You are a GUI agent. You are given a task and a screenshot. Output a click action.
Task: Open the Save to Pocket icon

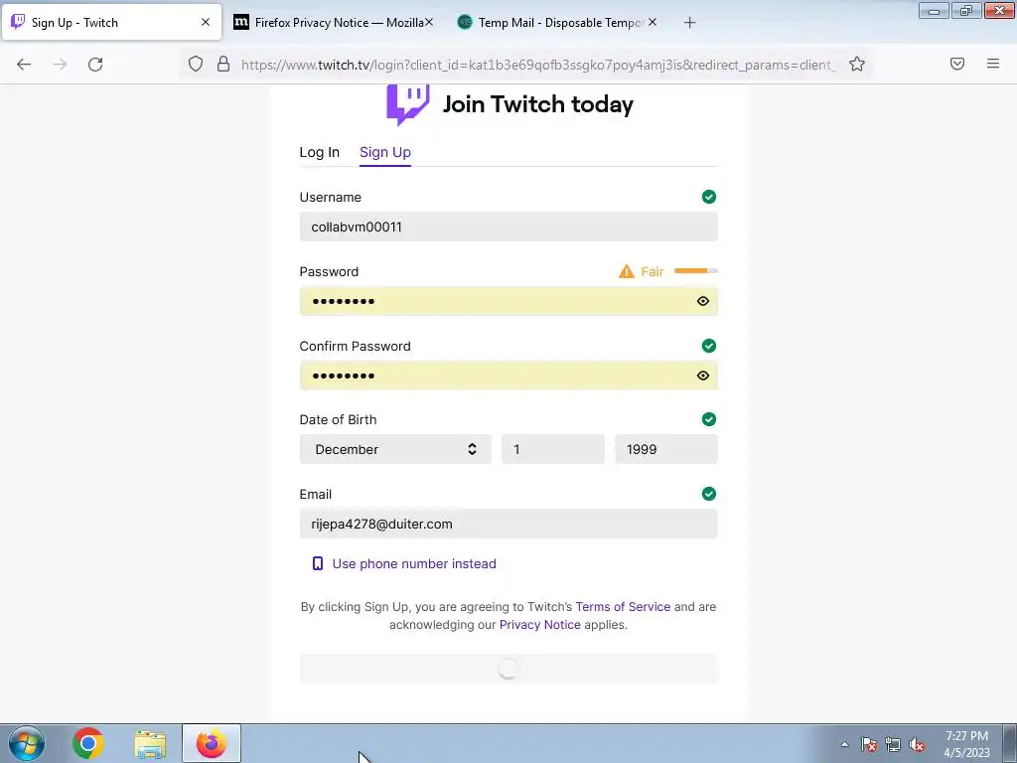tap(957, 64)
